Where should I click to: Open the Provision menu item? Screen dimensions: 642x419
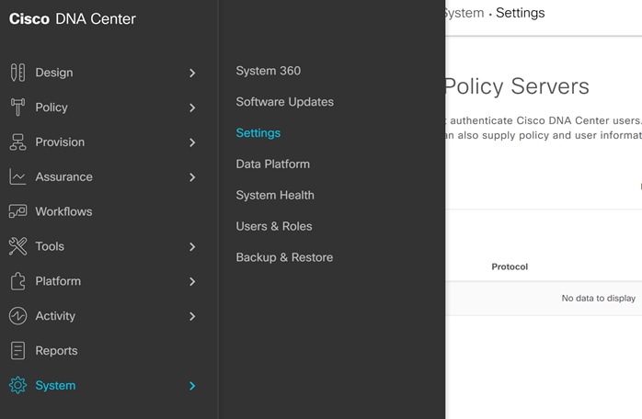tap(60, 142)
